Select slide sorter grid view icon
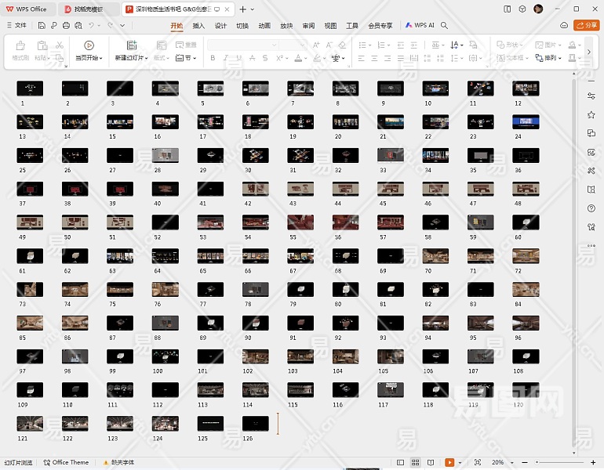This screenshot has height=470, width=604. 416,463
